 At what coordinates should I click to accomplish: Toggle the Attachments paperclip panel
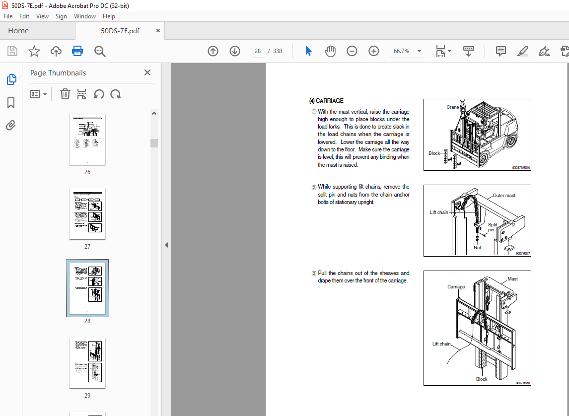[x=11, y=125]
